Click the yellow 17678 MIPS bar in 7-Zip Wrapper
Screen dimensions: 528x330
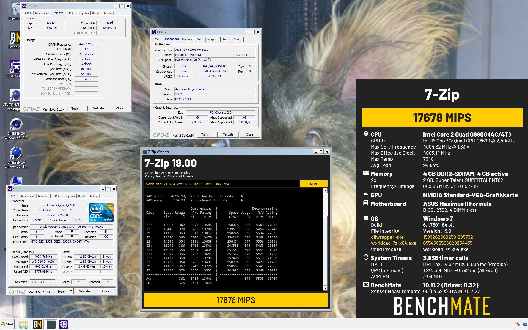click(236, 300)
